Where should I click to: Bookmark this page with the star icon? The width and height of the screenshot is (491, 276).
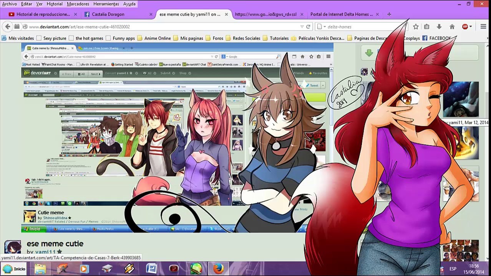[416, 27]
